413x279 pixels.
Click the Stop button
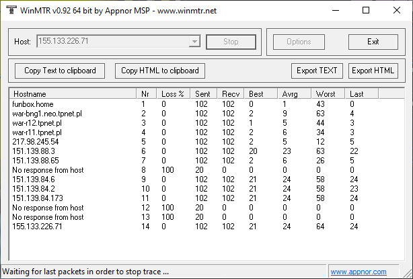pos(231,42)
